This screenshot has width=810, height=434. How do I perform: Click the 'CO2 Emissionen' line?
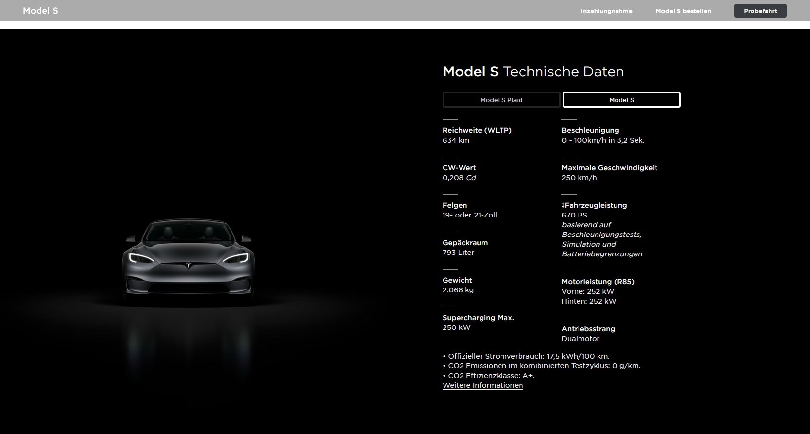pos(541,366)
